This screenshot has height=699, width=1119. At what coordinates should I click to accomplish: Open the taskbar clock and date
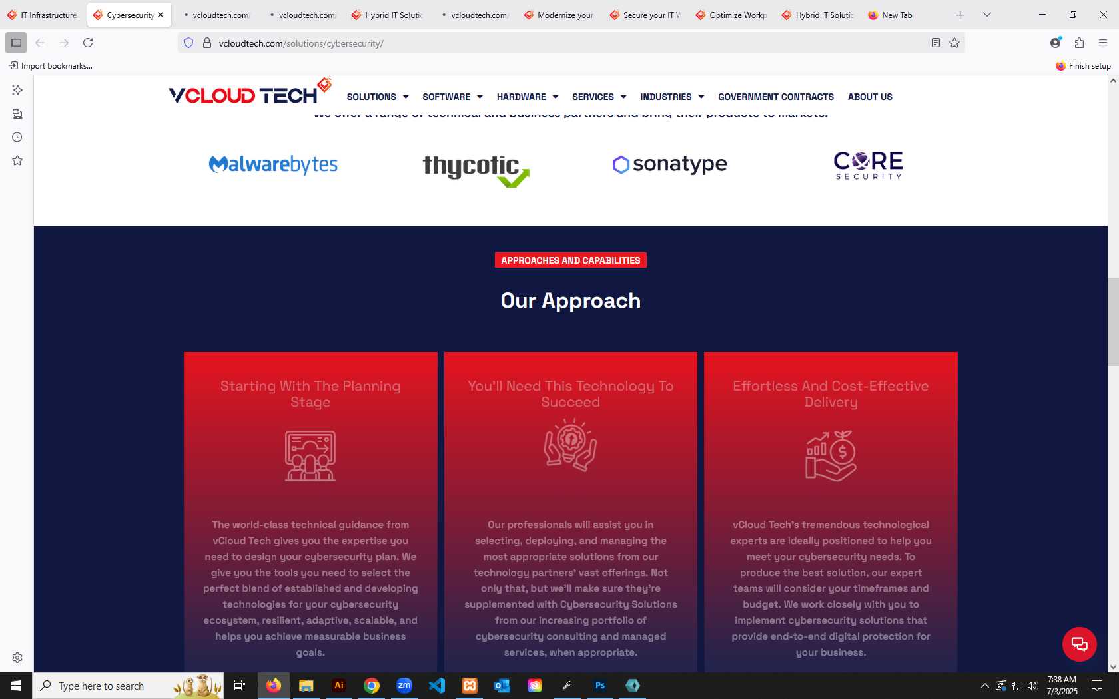(x=1062, y=686)
